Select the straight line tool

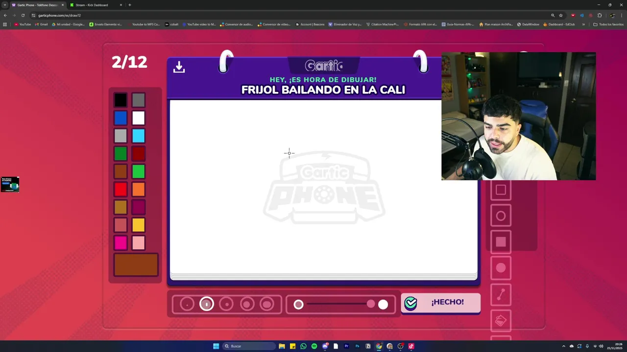click(501, 294)
